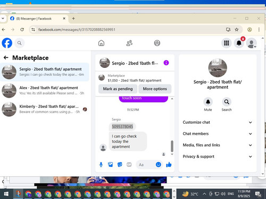Open the Sergio conversation in the list
The image size is (266, 199).
pos(45,72)
